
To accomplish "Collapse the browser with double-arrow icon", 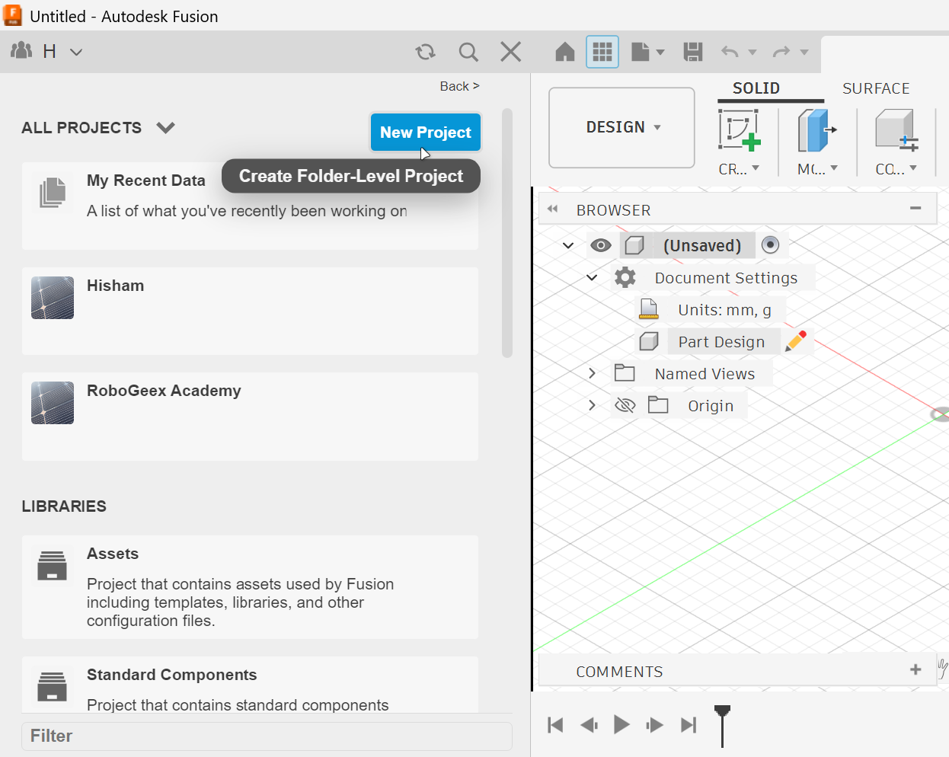I will click(x=553, y=209).
